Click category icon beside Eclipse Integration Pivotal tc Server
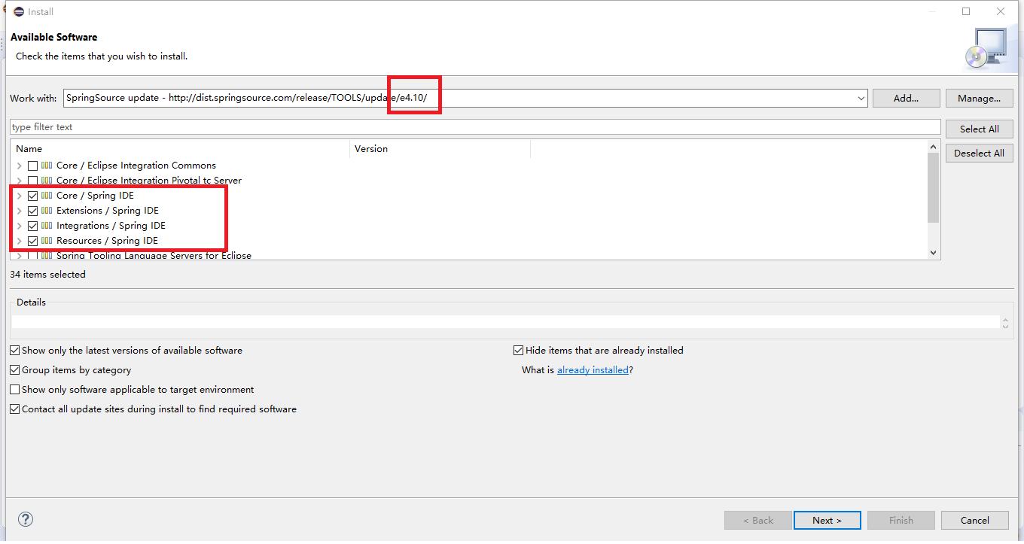This screenshot has width=1024, height=544. (47, 181)
